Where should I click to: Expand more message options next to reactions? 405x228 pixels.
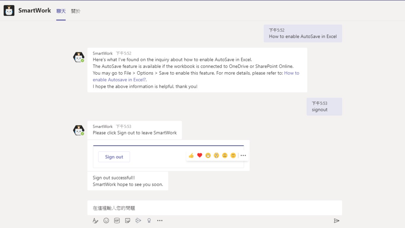(243, 156)
